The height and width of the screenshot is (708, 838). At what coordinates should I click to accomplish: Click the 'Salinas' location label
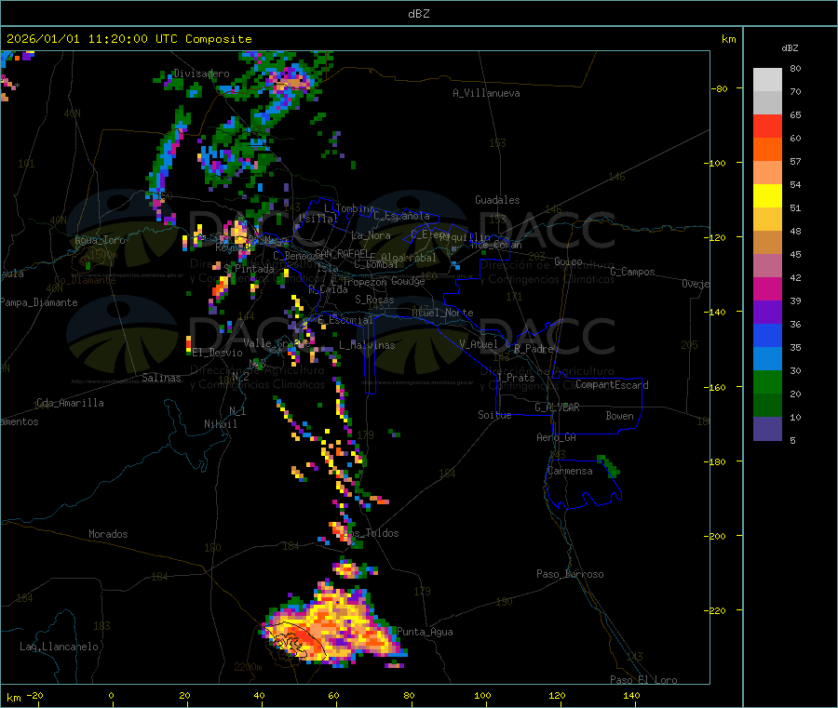coord(161,378)
